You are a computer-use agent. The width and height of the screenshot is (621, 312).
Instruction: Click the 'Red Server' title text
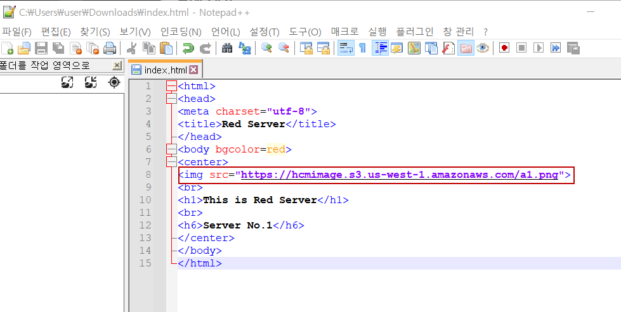pos(254,124)
